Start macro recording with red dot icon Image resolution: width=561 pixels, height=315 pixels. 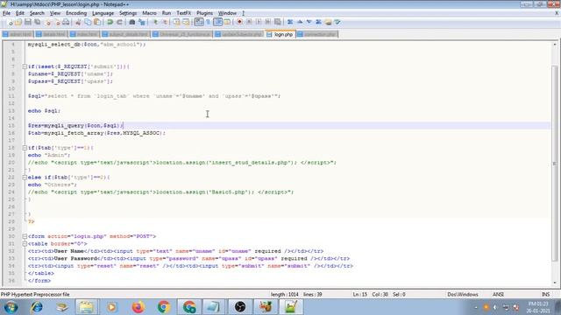tap(239, 22)
